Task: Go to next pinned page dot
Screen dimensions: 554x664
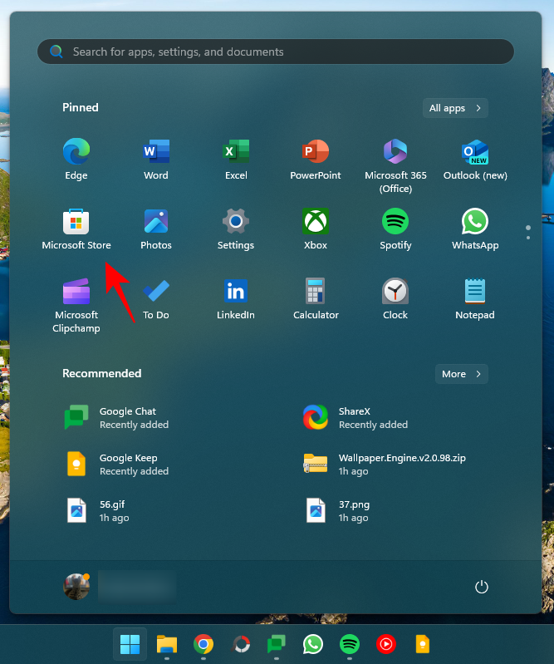Action: (x=528, y=238)
